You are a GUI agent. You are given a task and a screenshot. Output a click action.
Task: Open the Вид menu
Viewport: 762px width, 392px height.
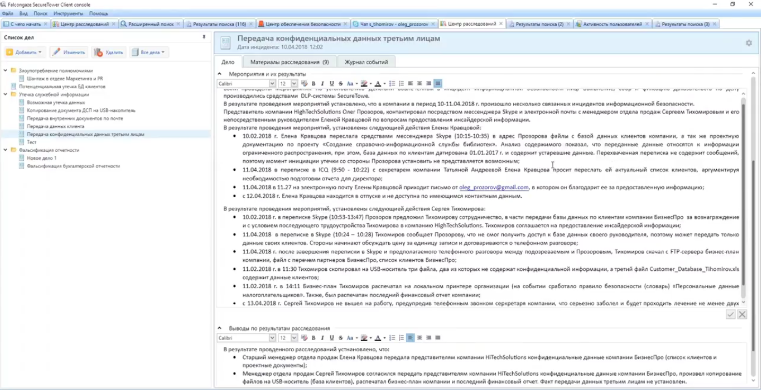coord(23,13)
